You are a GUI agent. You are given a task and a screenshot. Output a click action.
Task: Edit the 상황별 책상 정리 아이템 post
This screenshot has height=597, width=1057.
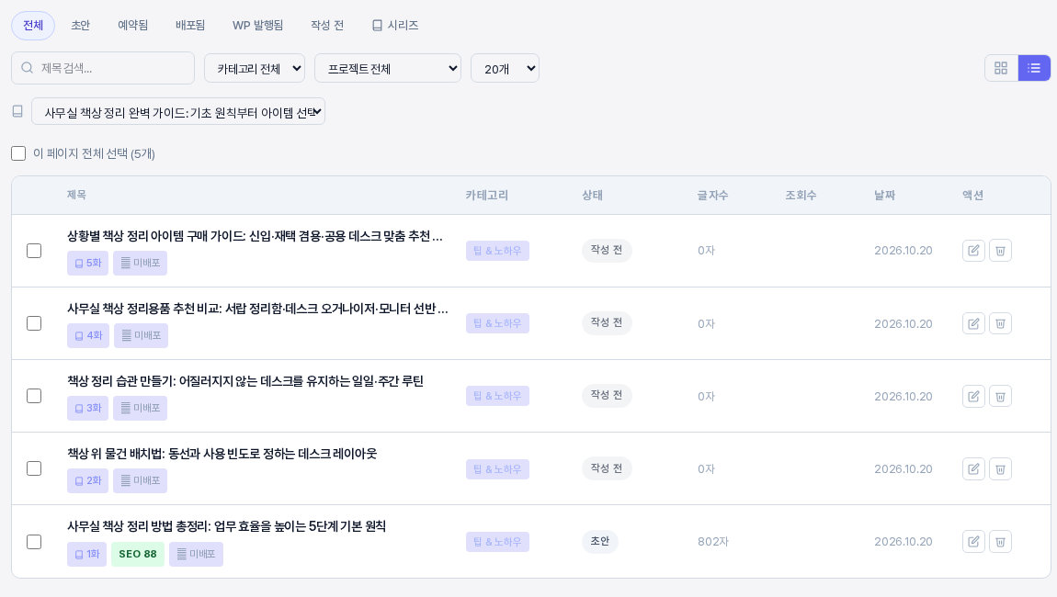[x=973, y=251]
